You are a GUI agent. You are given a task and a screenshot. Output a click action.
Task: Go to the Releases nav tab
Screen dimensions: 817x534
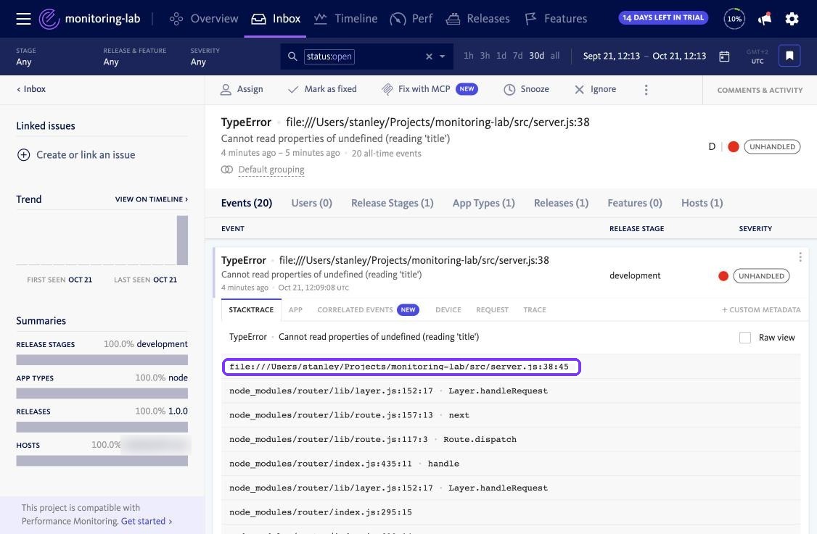click(x=478, y=19)
